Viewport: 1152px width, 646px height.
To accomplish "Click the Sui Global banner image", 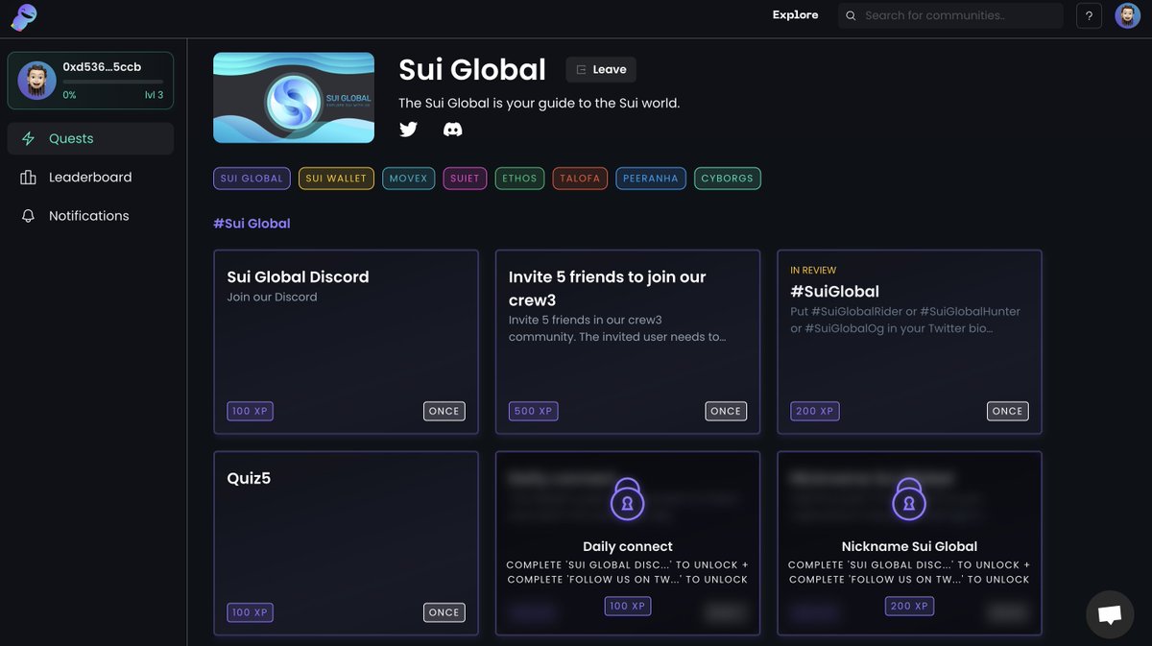I will pos(294,97).
